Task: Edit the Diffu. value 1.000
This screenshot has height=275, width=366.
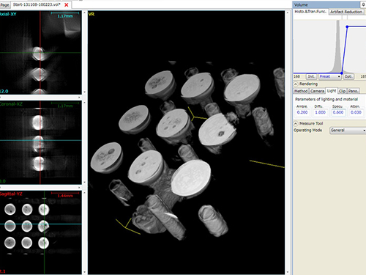Action: pos(320,112)
